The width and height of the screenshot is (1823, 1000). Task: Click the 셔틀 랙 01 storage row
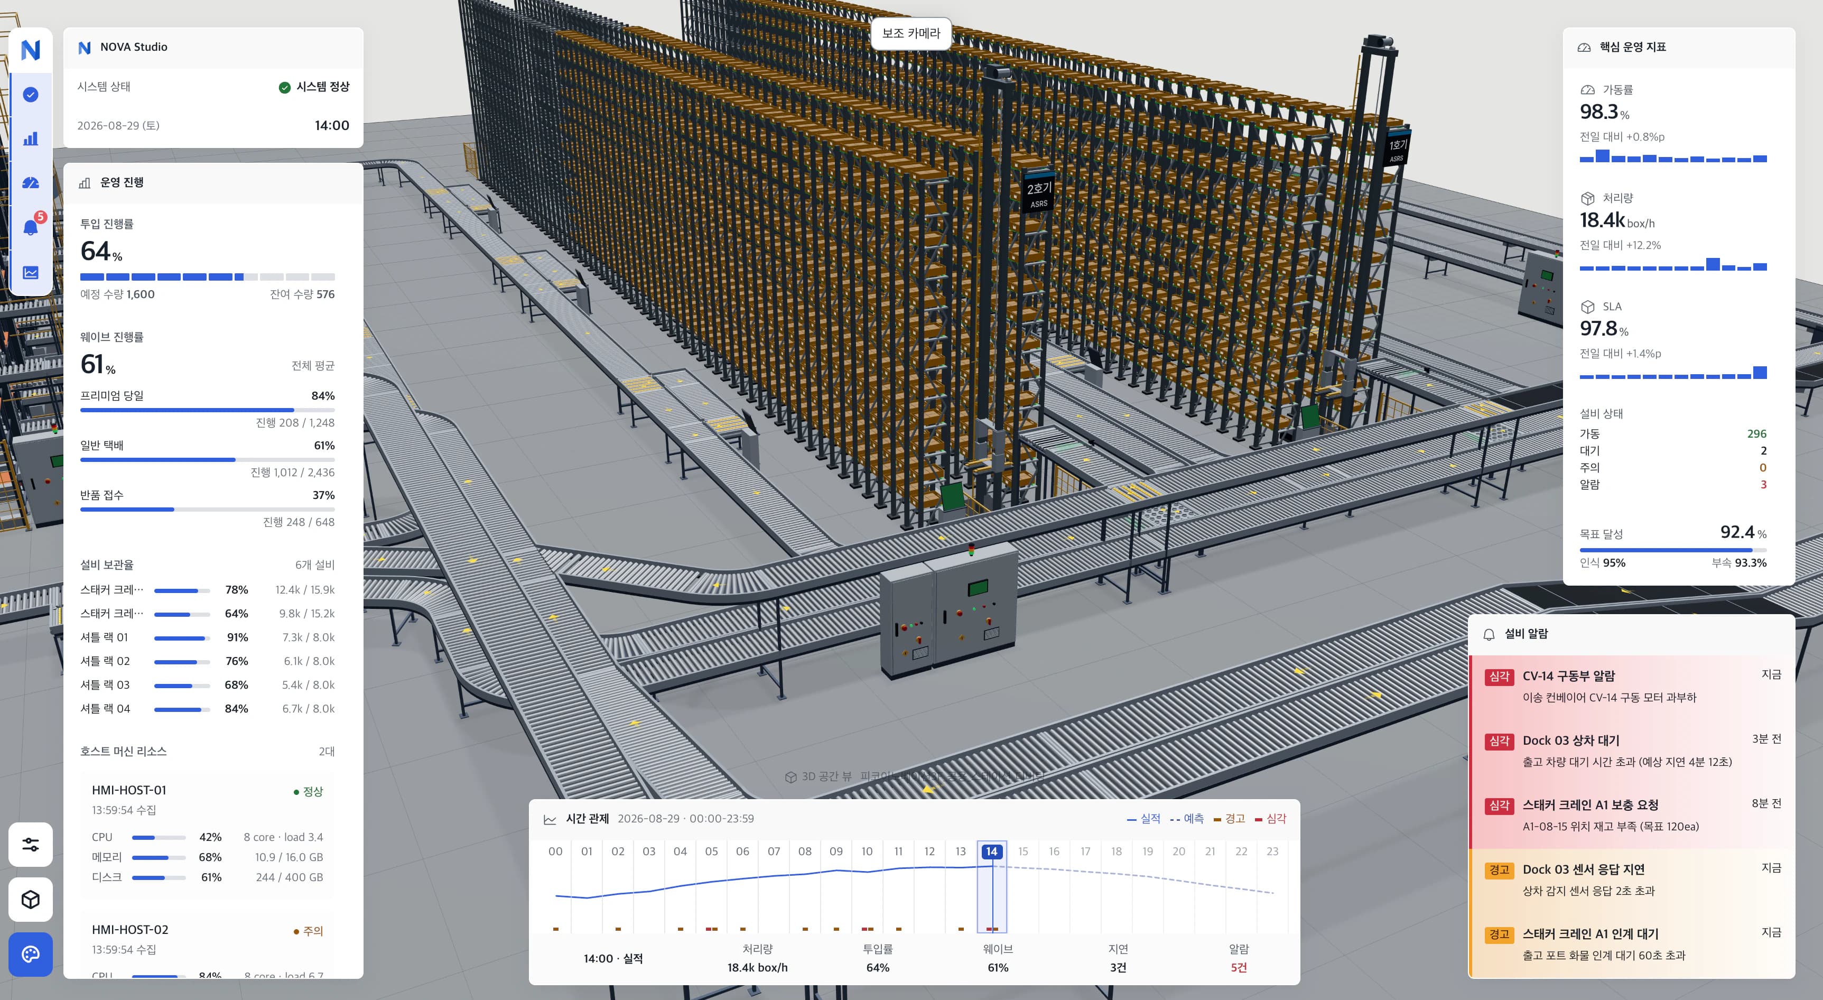(x=207, y=637)
